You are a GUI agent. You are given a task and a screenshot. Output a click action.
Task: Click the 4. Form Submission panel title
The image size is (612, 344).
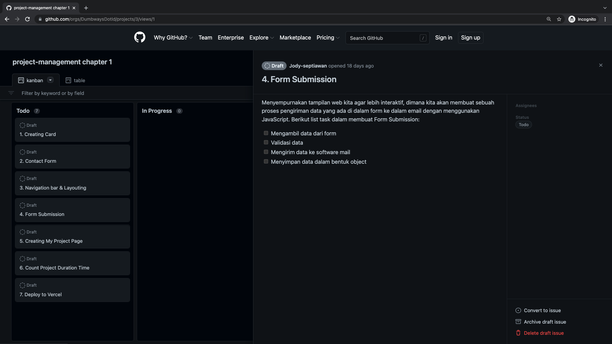299,79
